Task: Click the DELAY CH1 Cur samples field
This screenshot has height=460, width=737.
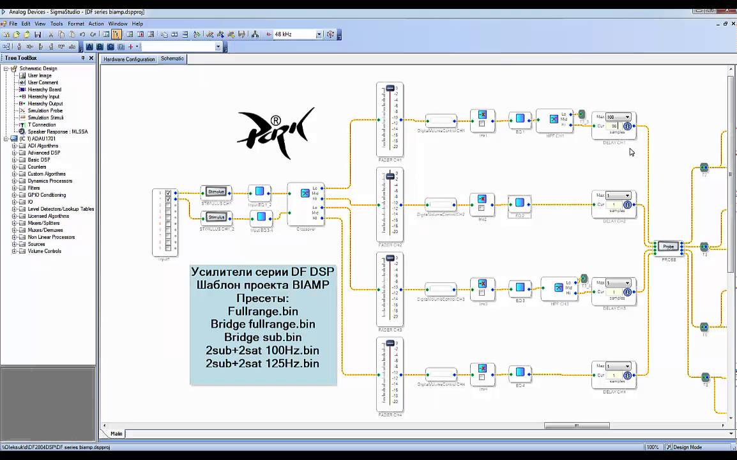Action: pos(613,126)
